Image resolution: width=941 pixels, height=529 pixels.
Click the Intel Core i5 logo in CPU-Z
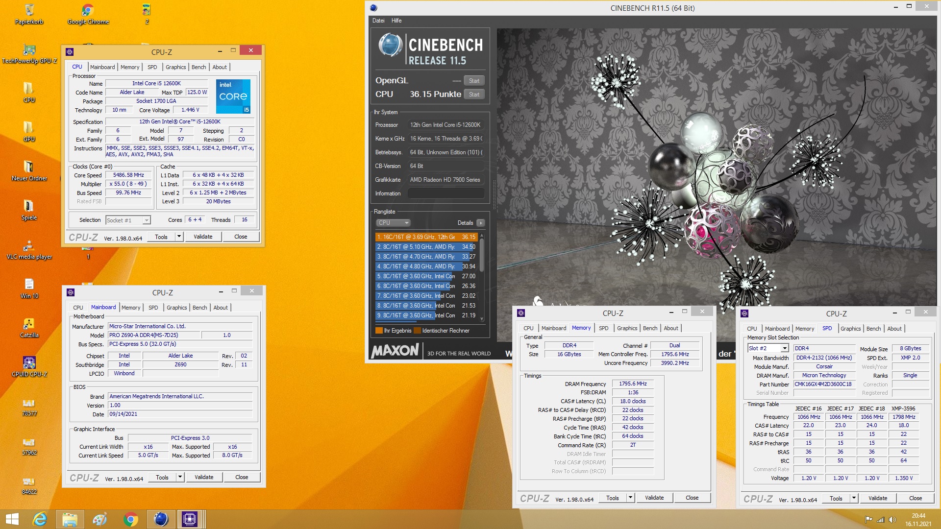click(233, 96)
